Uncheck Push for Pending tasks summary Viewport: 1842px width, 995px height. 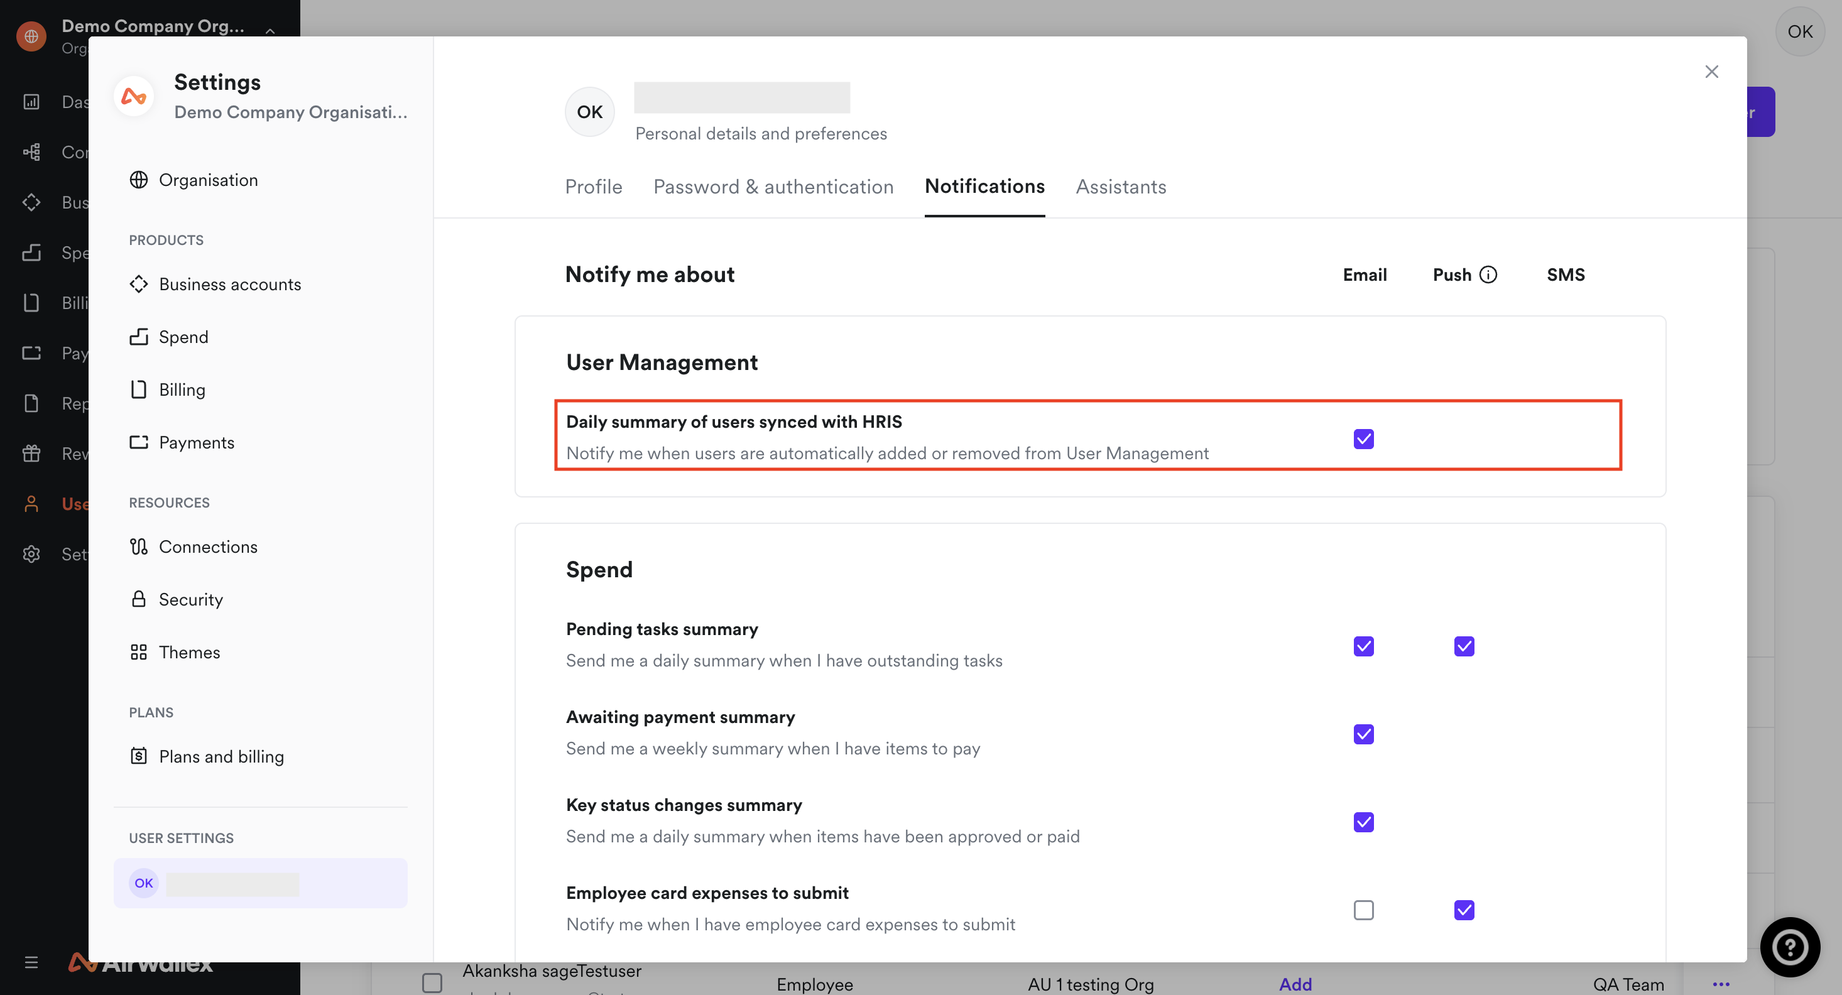(1464, 646)
